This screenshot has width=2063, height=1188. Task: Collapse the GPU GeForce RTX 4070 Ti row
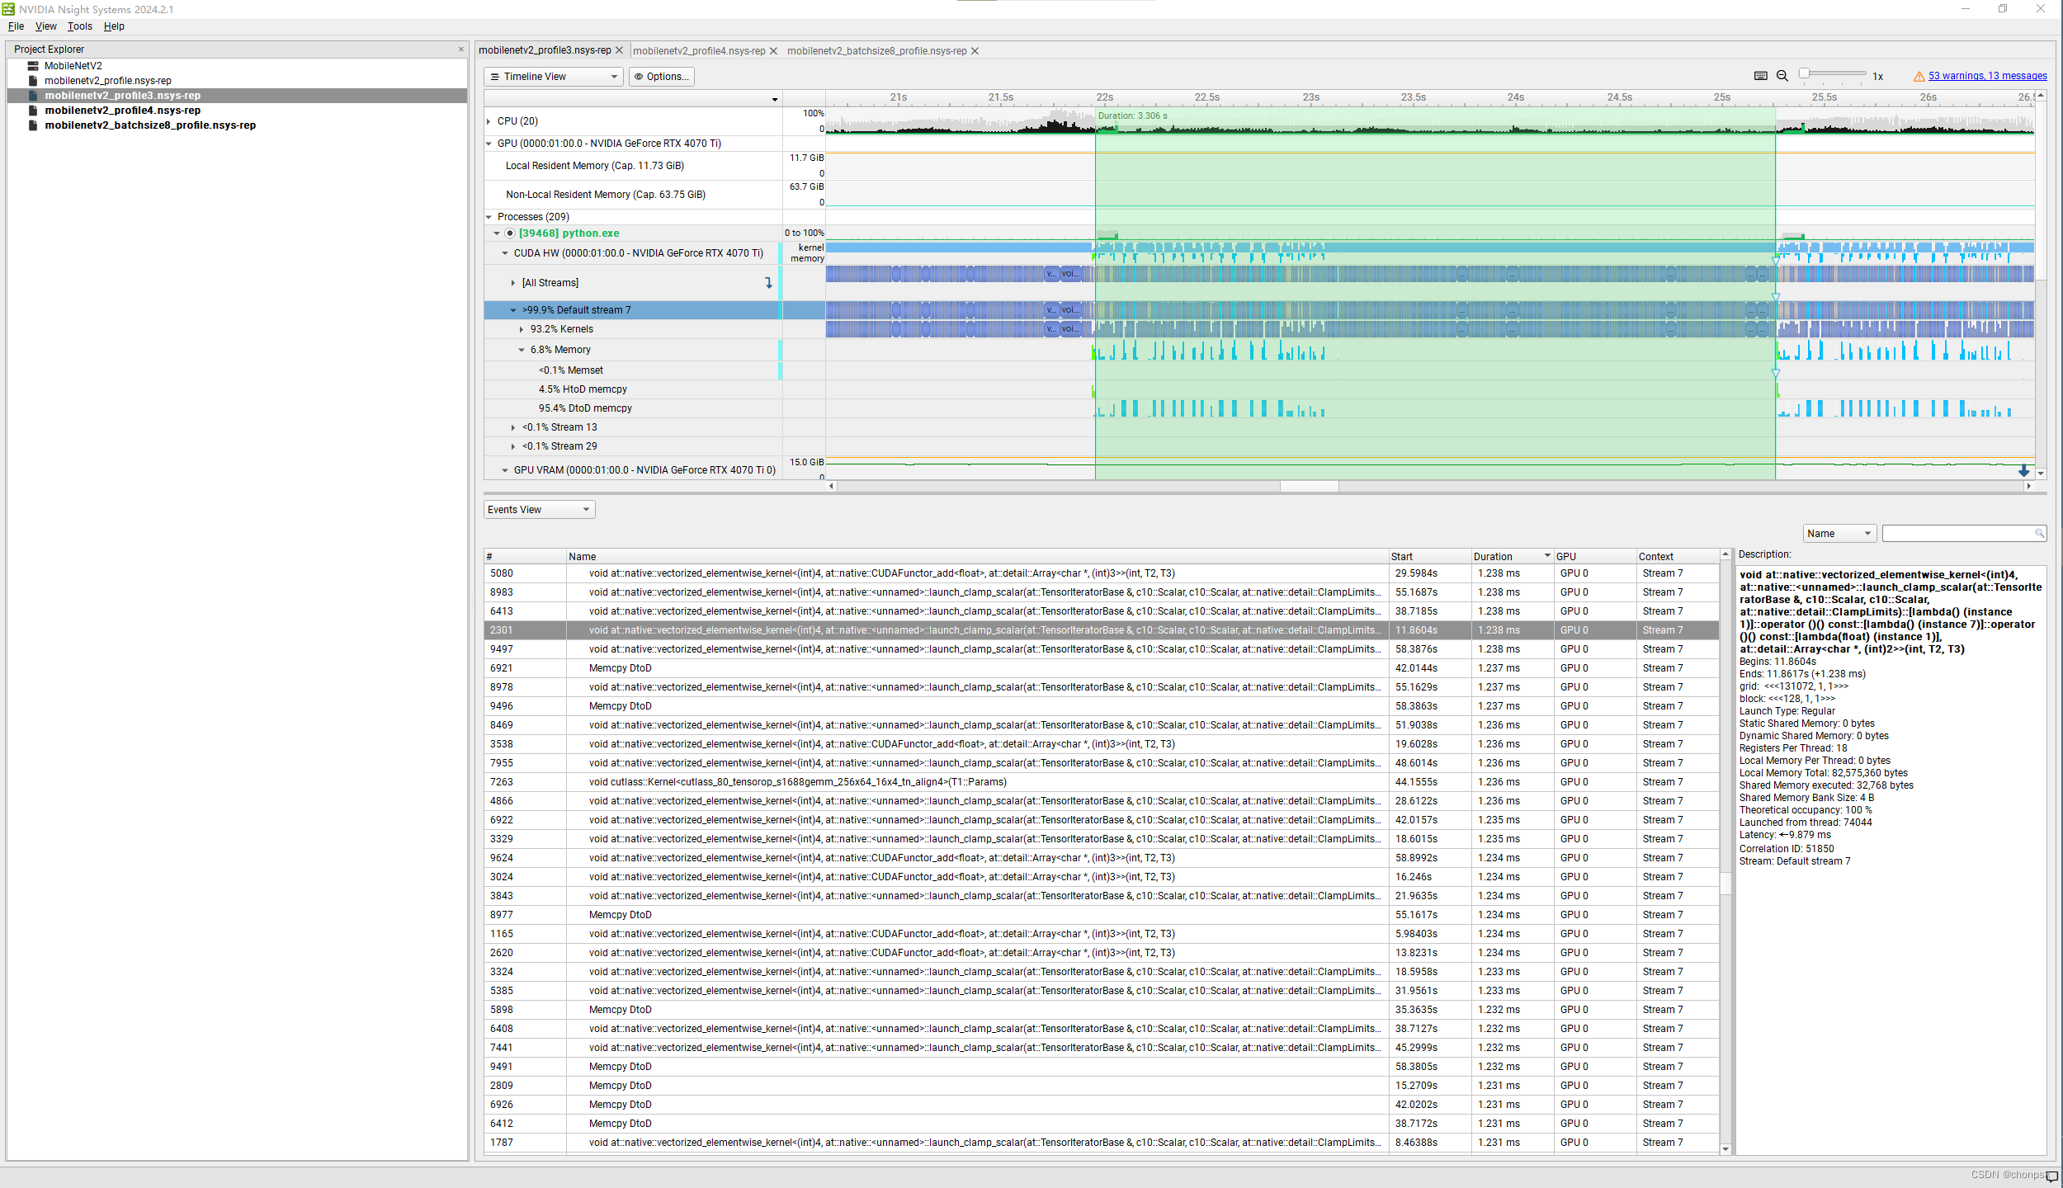(489, 144)
